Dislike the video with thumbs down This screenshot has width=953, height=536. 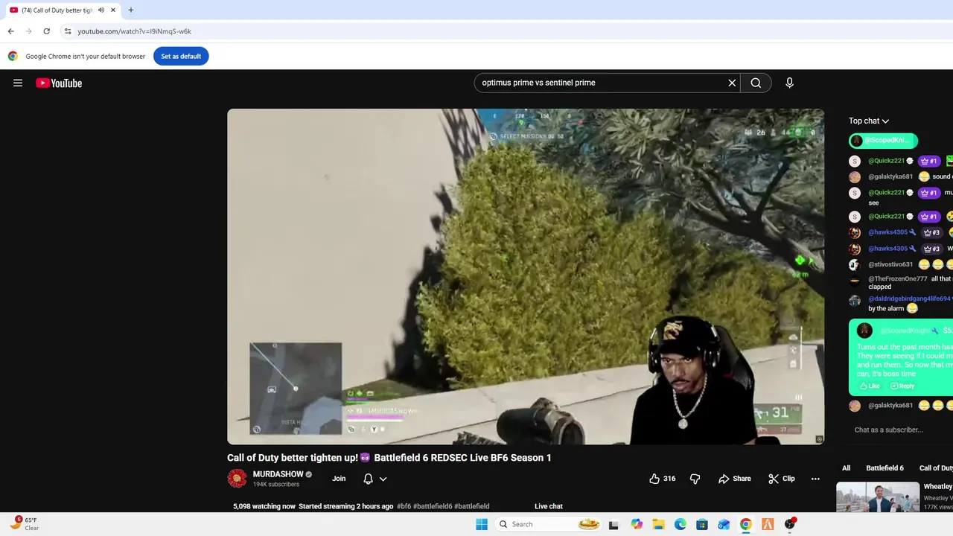[695, 479]
